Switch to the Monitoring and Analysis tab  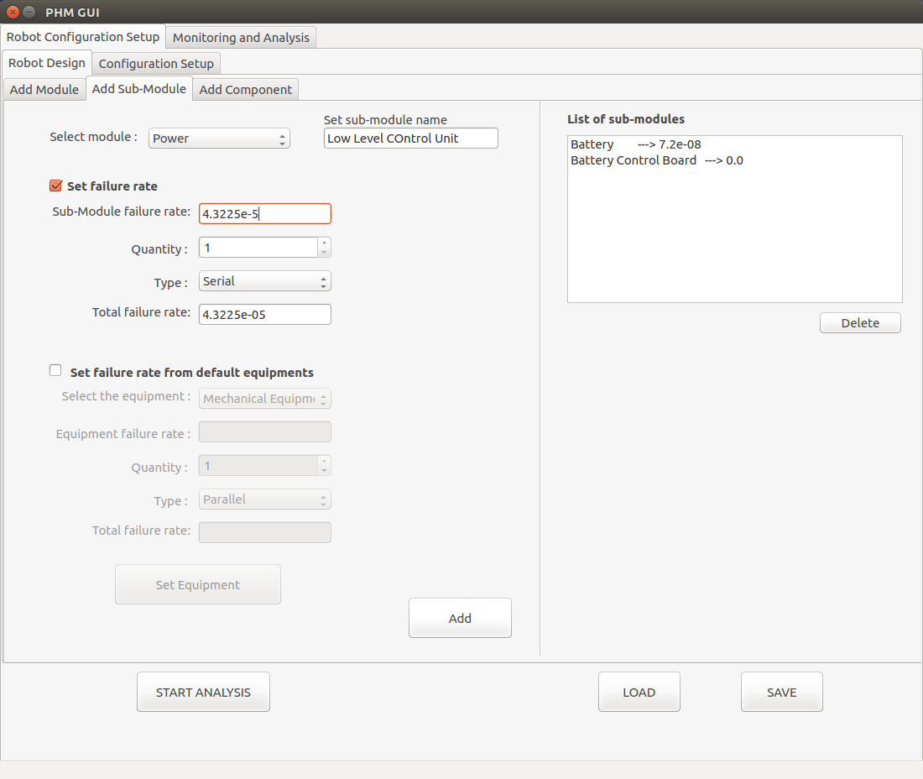(241, 38)
